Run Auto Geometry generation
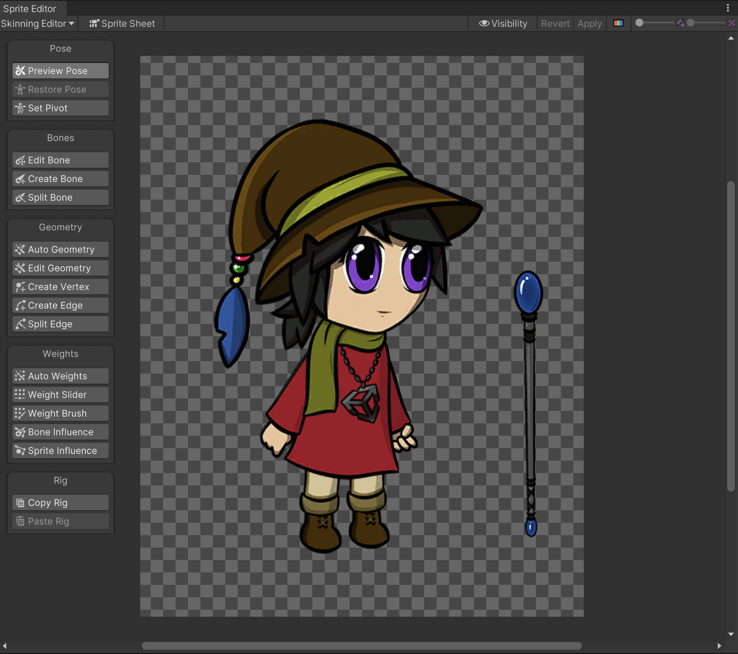 (61, 249)
